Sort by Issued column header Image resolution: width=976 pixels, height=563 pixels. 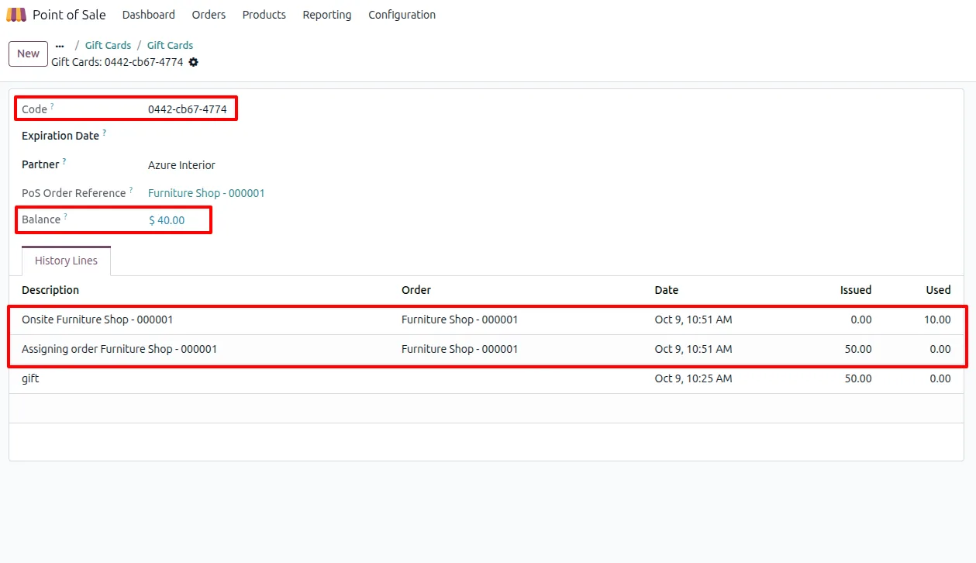click(856, 290)
